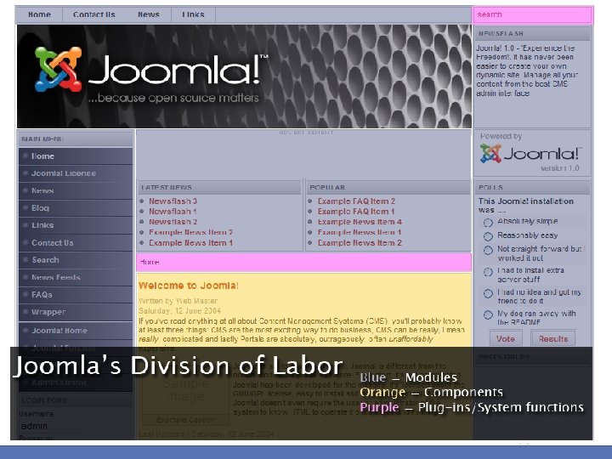
Task: Select the Absolutely simple poll option
Action: (x=488, y=223)
